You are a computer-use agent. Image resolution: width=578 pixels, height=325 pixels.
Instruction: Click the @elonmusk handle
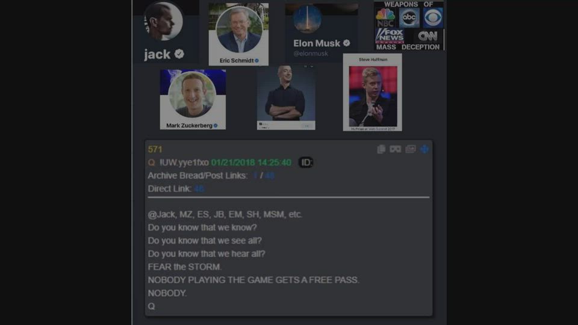point(311,54)
